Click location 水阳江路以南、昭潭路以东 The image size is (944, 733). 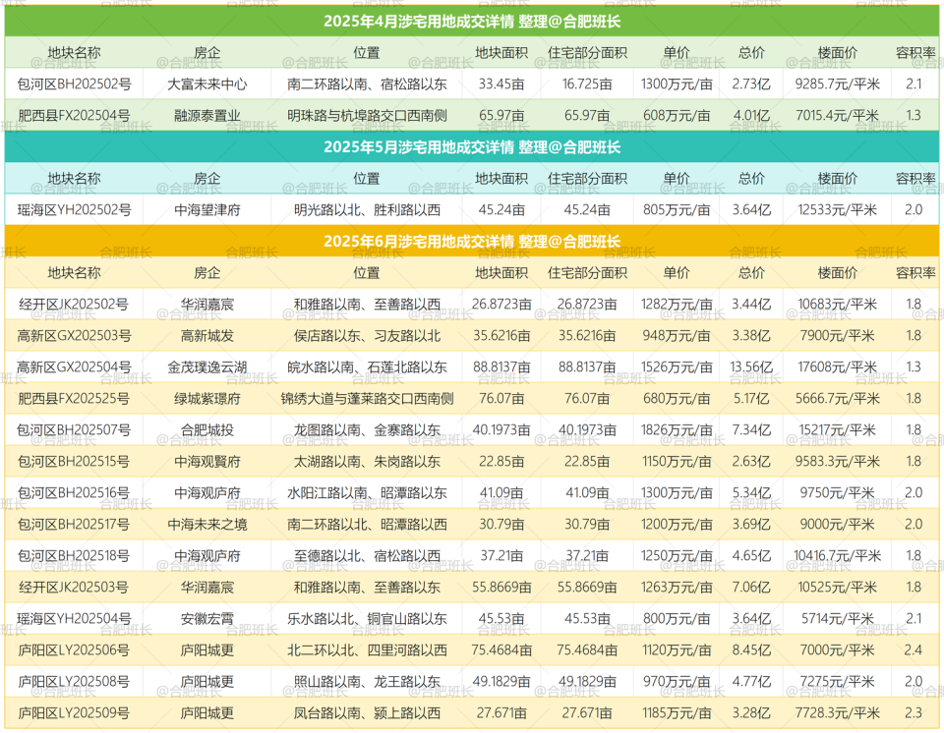coord(367,493)
